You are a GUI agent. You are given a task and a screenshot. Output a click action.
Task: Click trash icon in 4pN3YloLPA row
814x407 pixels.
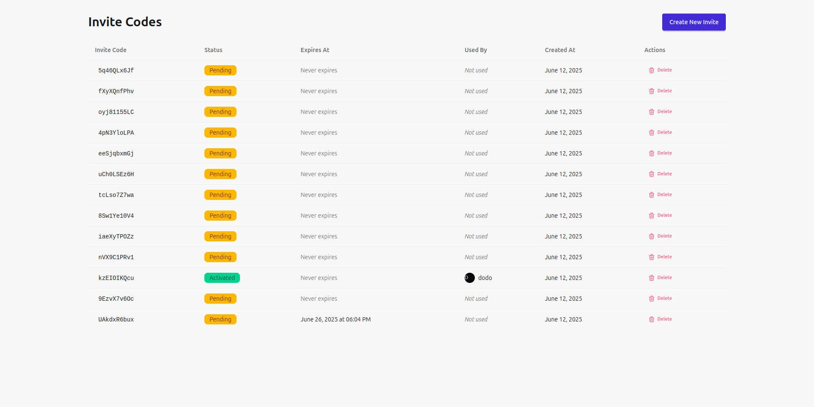tap(651, 133)
